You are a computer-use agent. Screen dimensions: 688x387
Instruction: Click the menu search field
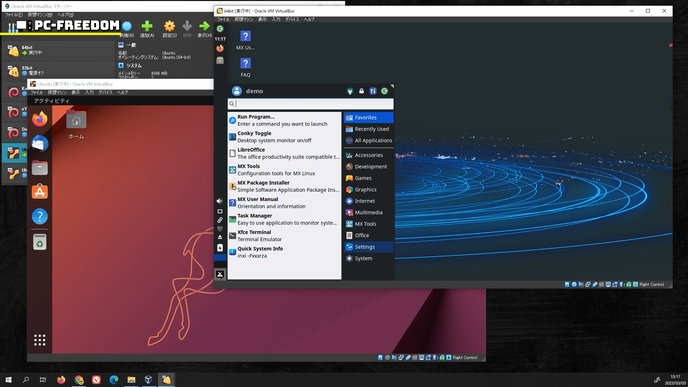coord(311,104)
